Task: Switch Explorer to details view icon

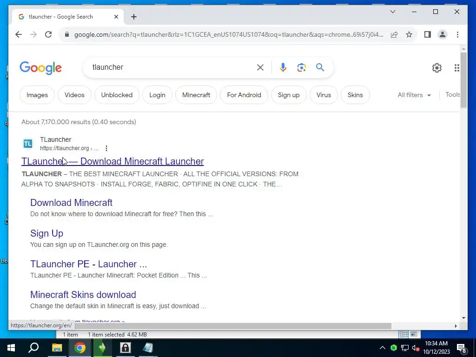Action: (x=404, y=335)
